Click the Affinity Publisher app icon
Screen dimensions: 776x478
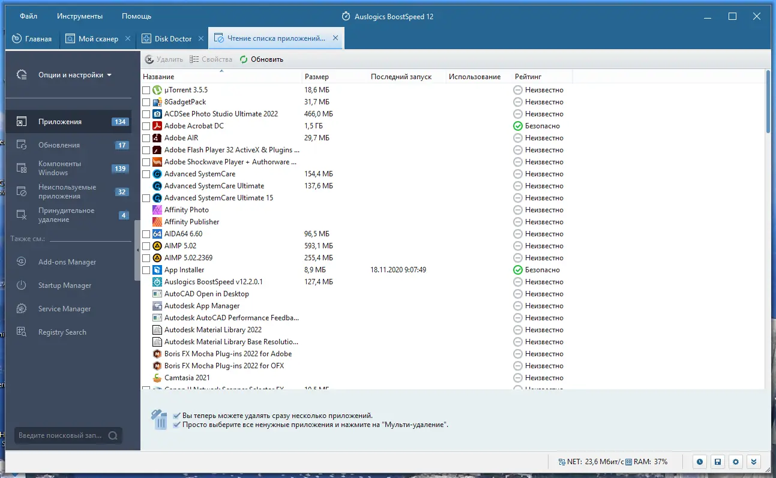157,222
